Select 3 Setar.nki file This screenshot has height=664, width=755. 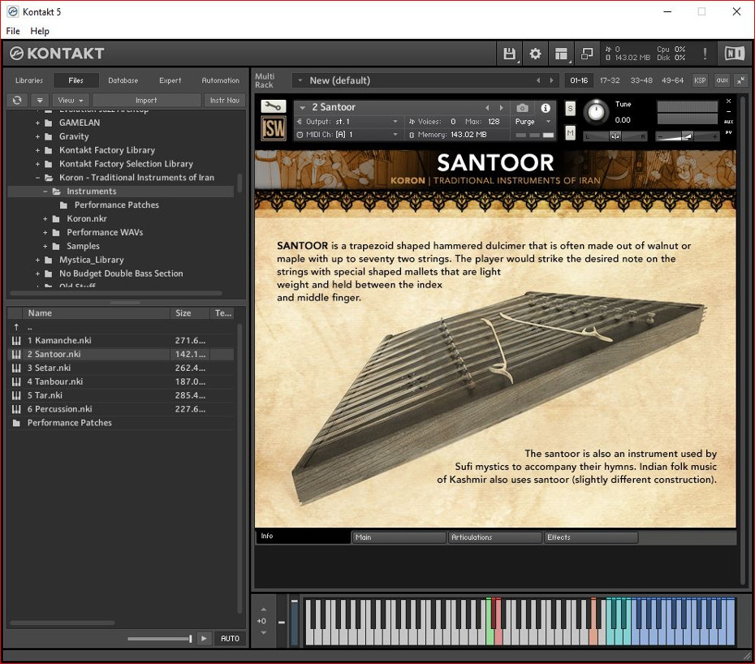tap(121, 368)
